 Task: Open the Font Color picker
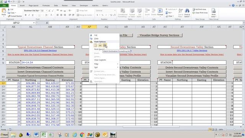[51, 15]
